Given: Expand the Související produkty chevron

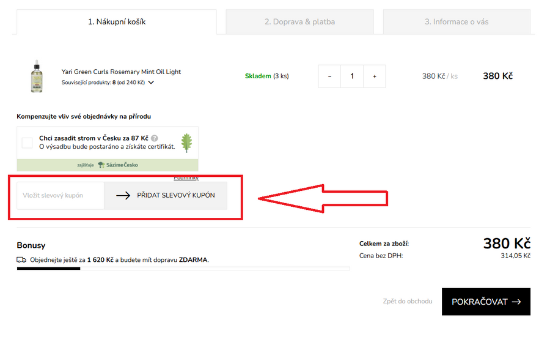Looking at the screenshot, I should click(x=151, y=82).
